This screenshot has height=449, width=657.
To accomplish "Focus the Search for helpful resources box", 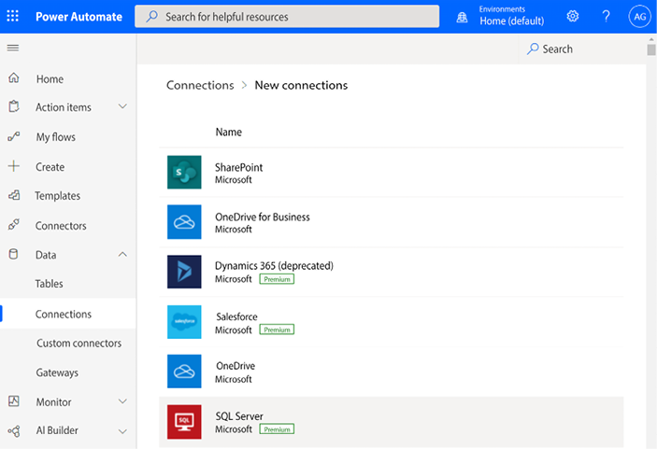I will pyautogui.click(x=287, y=16).
